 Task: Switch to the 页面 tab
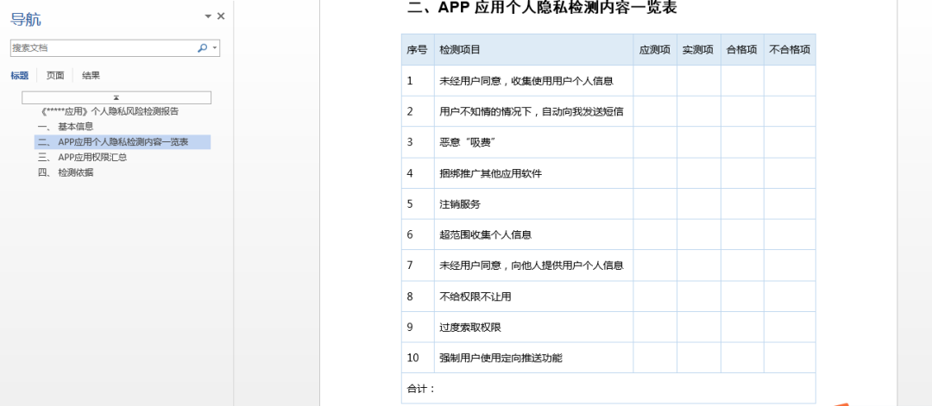pyautogui.click(x=55, y=76)
